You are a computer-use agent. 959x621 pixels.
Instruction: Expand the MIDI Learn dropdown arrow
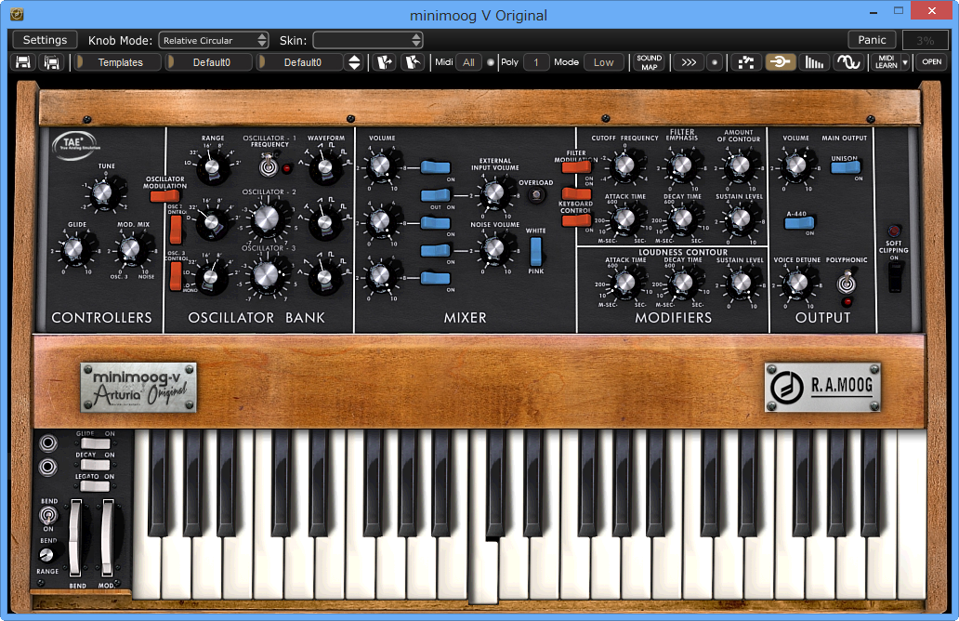[x=905, y=62]
